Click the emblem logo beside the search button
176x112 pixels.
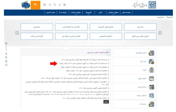(26, 5)
